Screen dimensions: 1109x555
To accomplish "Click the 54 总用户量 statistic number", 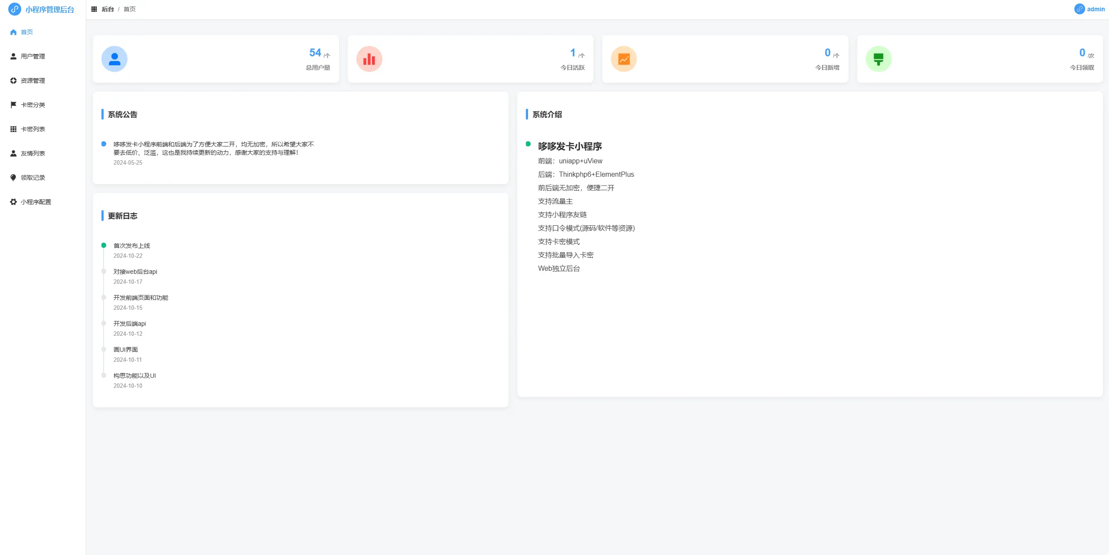I will (x=315, y=53).
